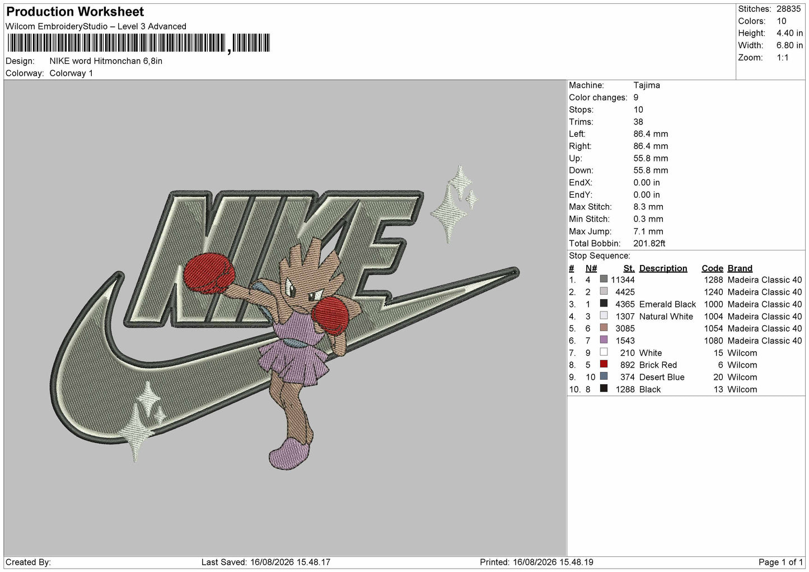Click the 'Wilcom' brand in the White row
The image size is (809, 572).
(742, 353)
